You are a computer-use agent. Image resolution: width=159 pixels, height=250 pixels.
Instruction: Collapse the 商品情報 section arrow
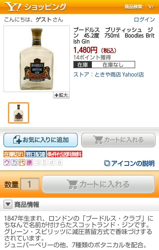(8, 204)
